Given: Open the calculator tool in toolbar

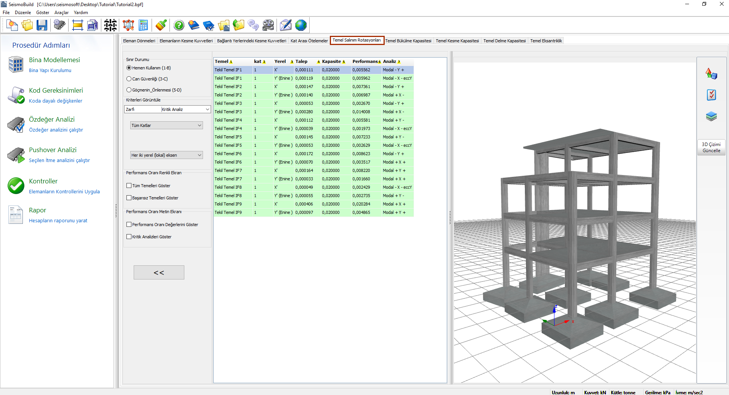Looking at the screenshot, I should (143, 26).
